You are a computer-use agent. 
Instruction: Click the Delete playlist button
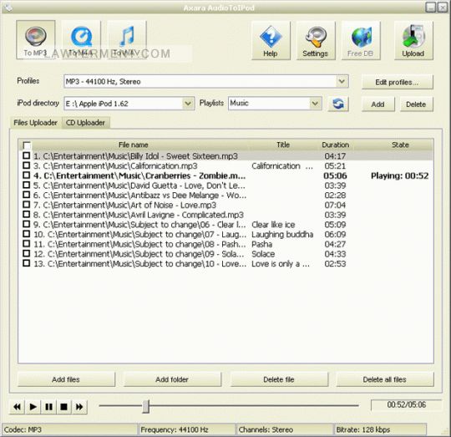pos(416,104)
